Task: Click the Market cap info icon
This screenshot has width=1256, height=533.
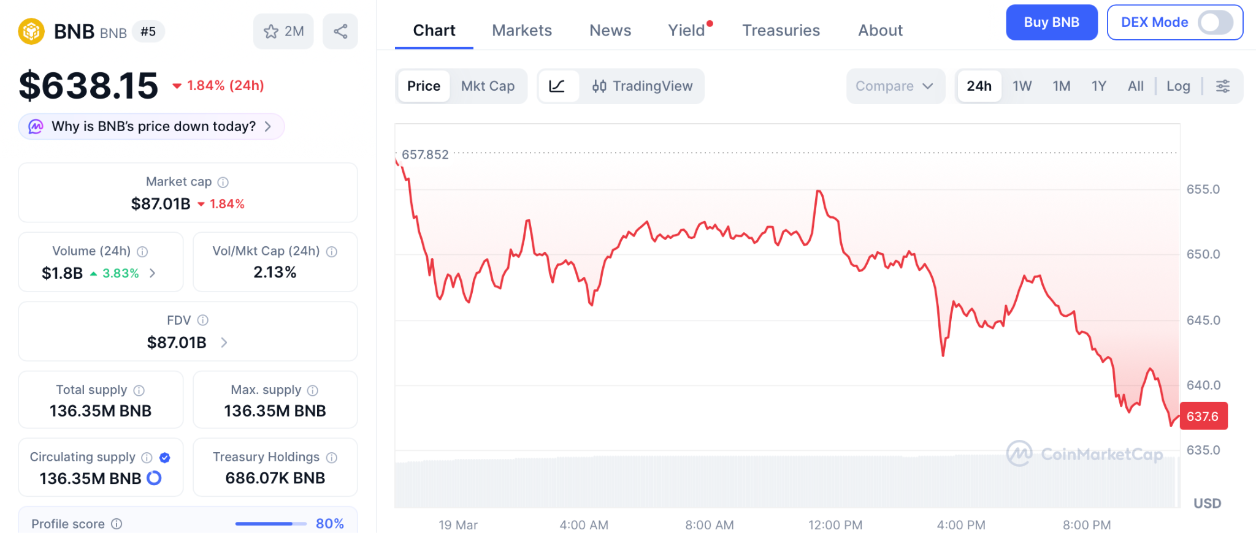Action: click(x=223, y=182)
